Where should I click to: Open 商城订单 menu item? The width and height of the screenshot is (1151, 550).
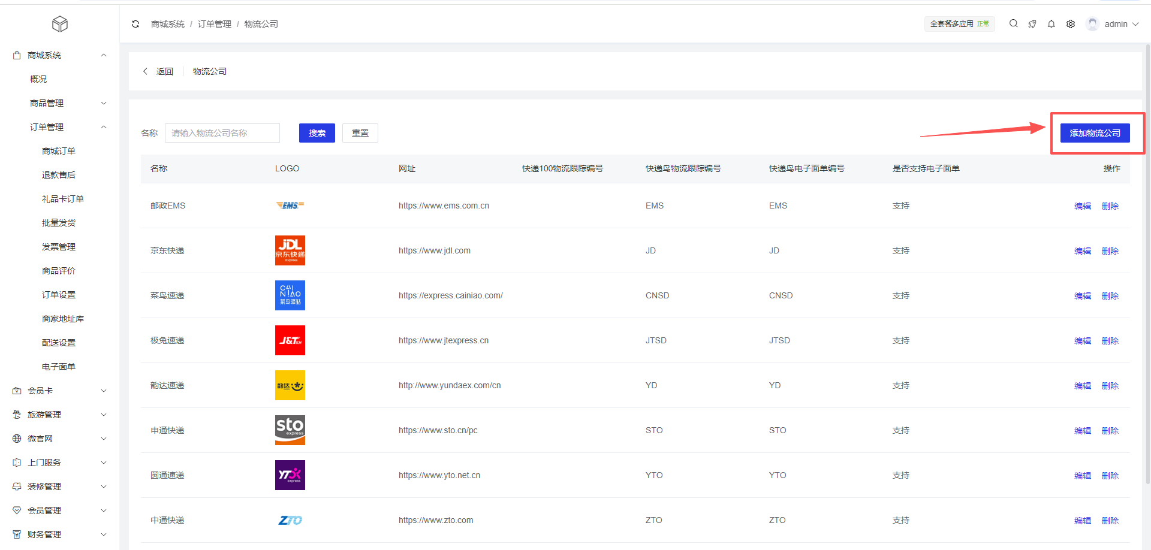coord(59,151)
